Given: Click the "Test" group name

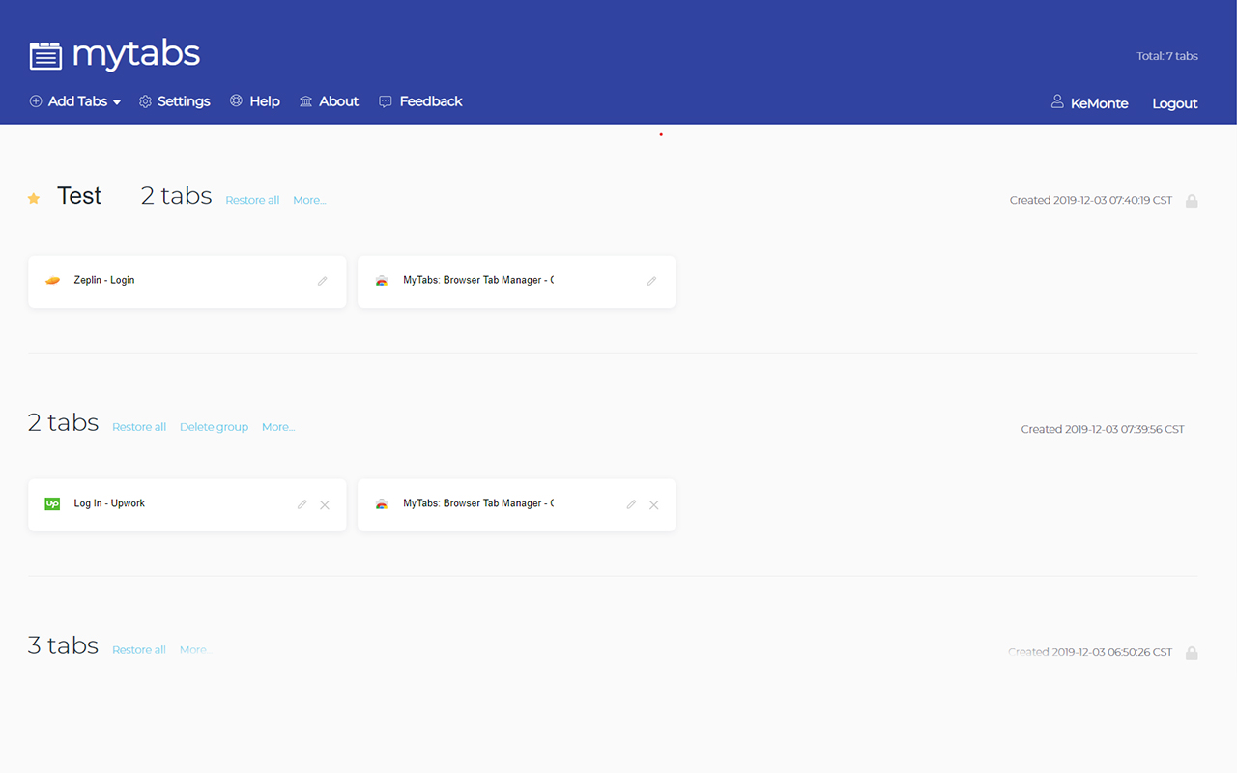Looking at the screenshot, I should (79, 196).
